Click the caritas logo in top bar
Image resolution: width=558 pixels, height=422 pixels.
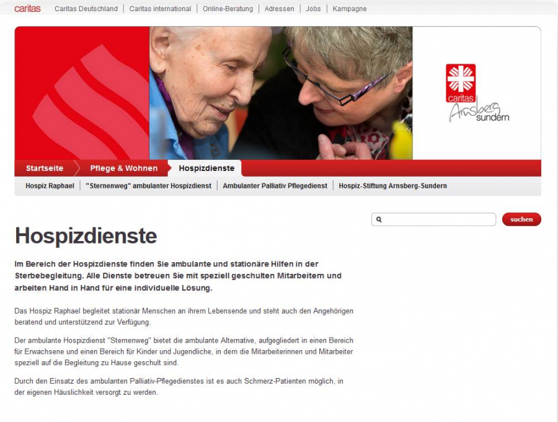pos(27,9)
